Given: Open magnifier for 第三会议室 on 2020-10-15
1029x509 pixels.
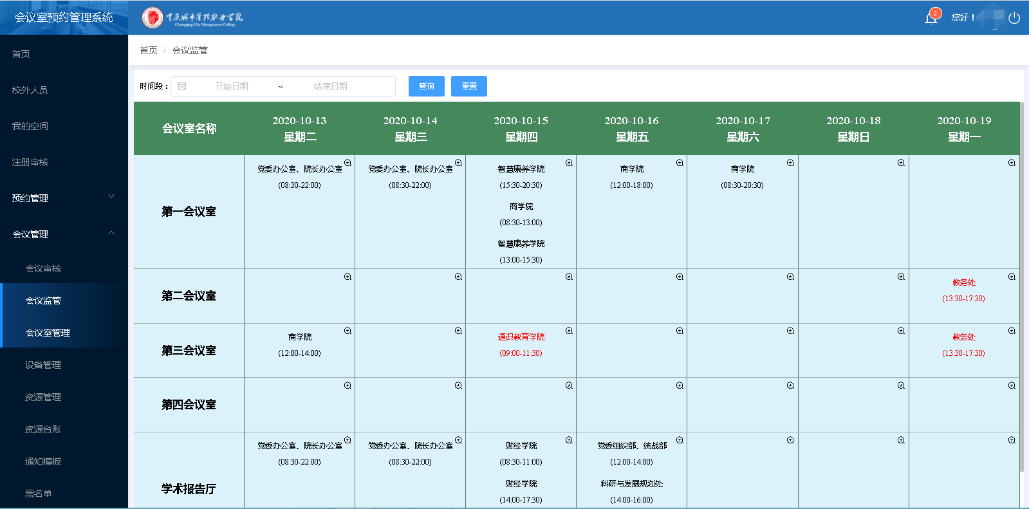Looking at the screenshot, I should coord(569,331).
